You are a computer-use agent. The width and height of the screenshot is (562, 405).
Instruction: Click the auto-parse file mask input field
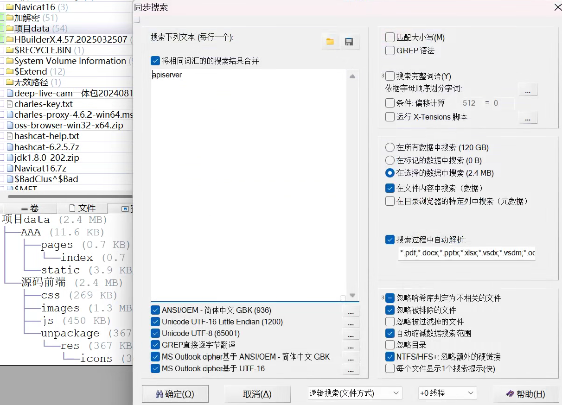[x=466, y=253]
